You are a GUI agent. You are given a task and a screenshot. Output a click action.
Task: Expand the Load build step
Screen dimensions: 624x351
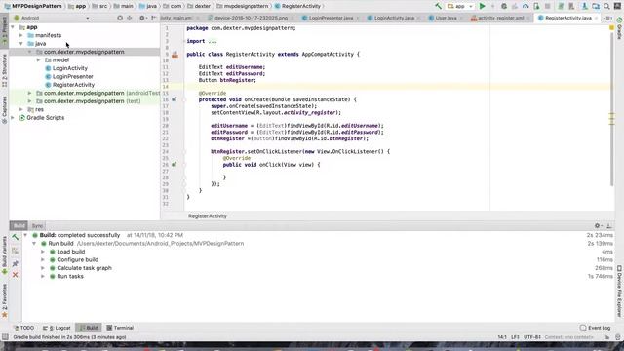(x=43, y=252)
